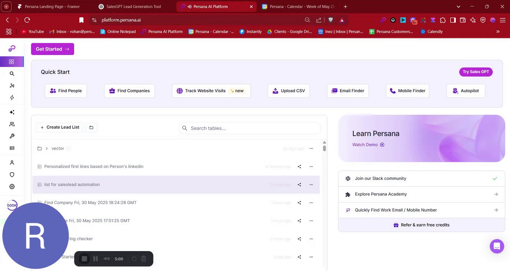
Task: Click the Get Started button
Action: tap(52, 49)
